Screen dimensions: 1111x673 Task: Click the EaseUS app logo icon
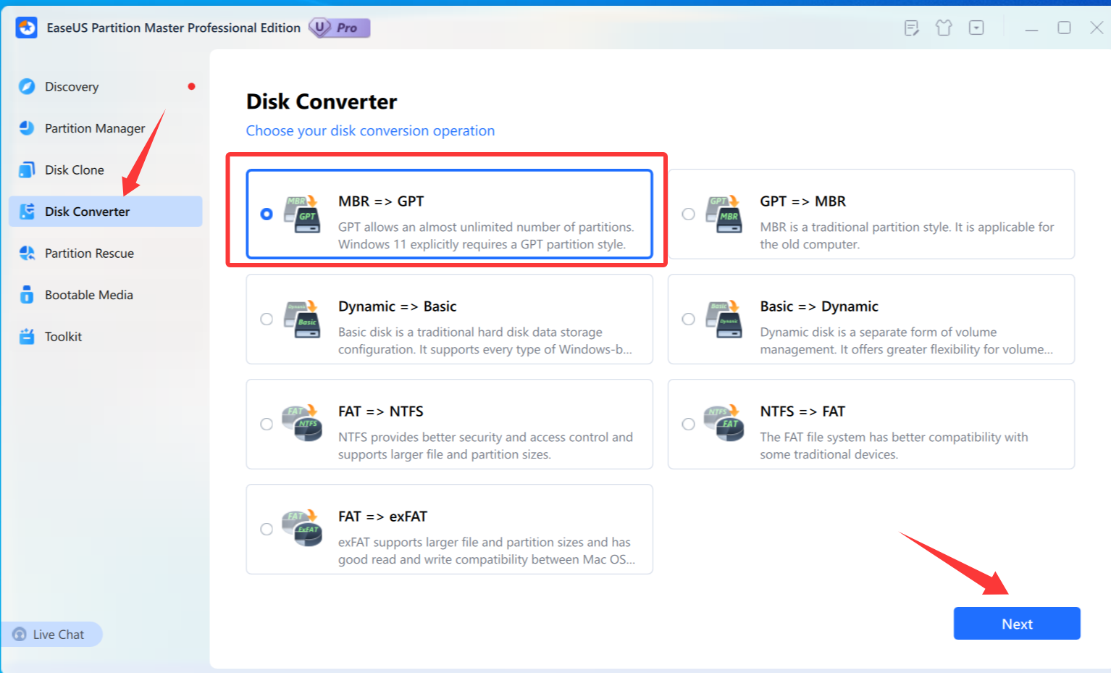click(x=27, y=28)
